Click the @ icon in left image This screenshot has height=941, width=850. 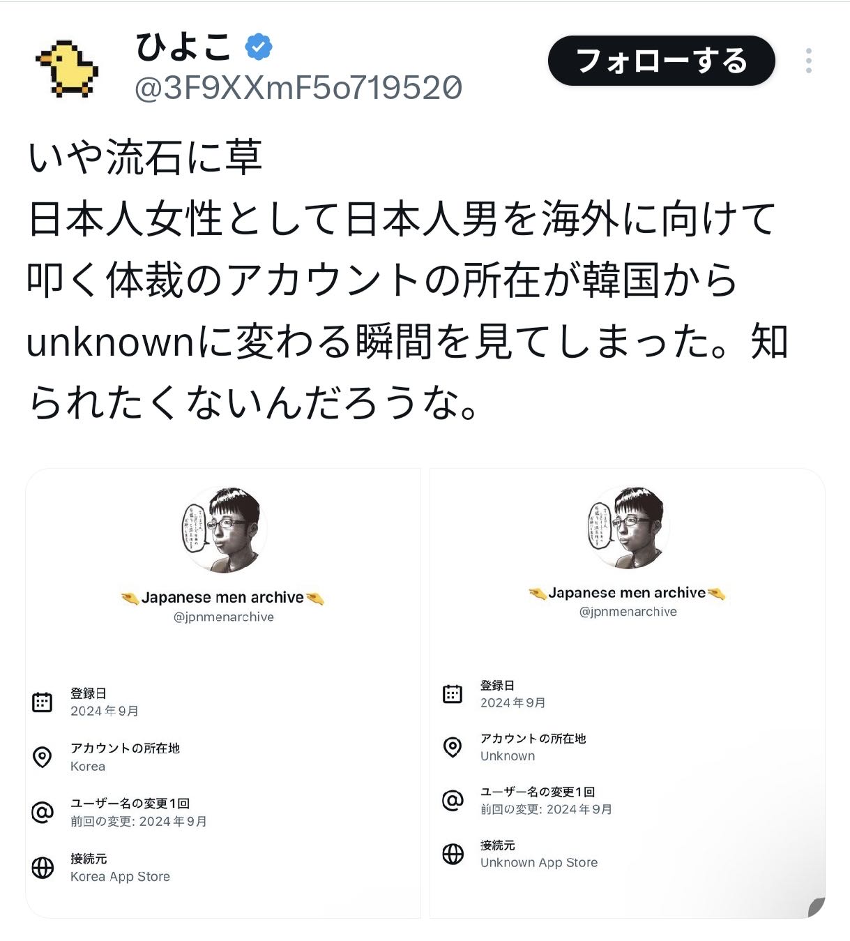pos(43,812)
